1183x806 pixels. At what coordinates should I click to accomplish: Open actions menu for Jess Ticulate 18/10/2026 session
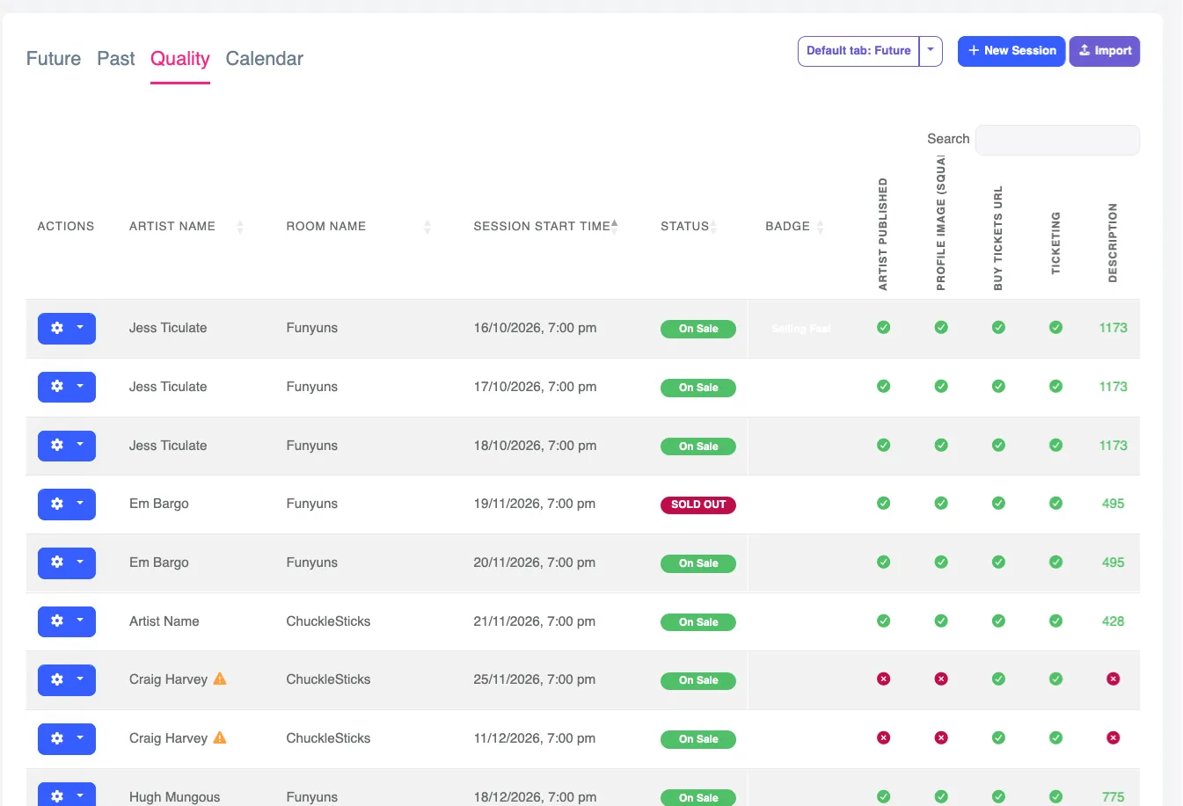coord(67,446)
